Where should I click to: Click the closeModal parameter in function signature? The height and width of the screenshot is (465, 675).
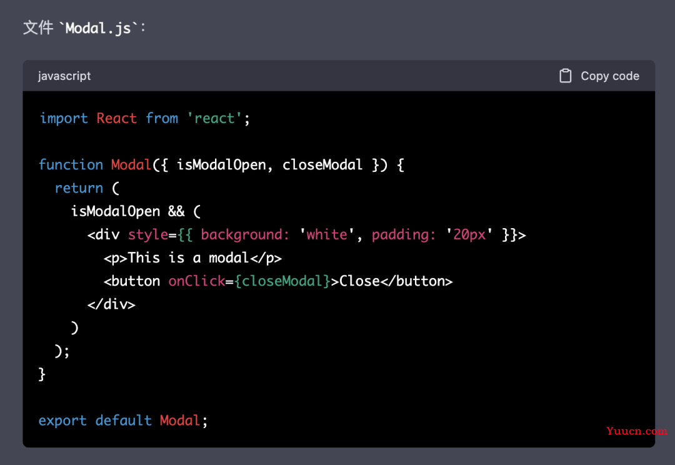click(x=322, y=164)
